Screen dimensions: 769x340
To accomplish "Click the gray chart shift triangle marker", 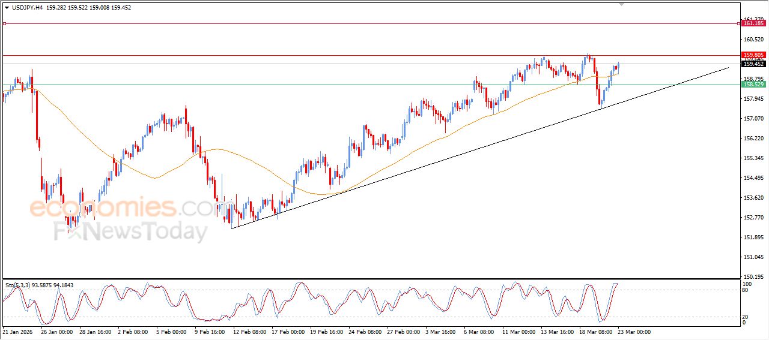I will pyautogui.click(x=622, y=4).
